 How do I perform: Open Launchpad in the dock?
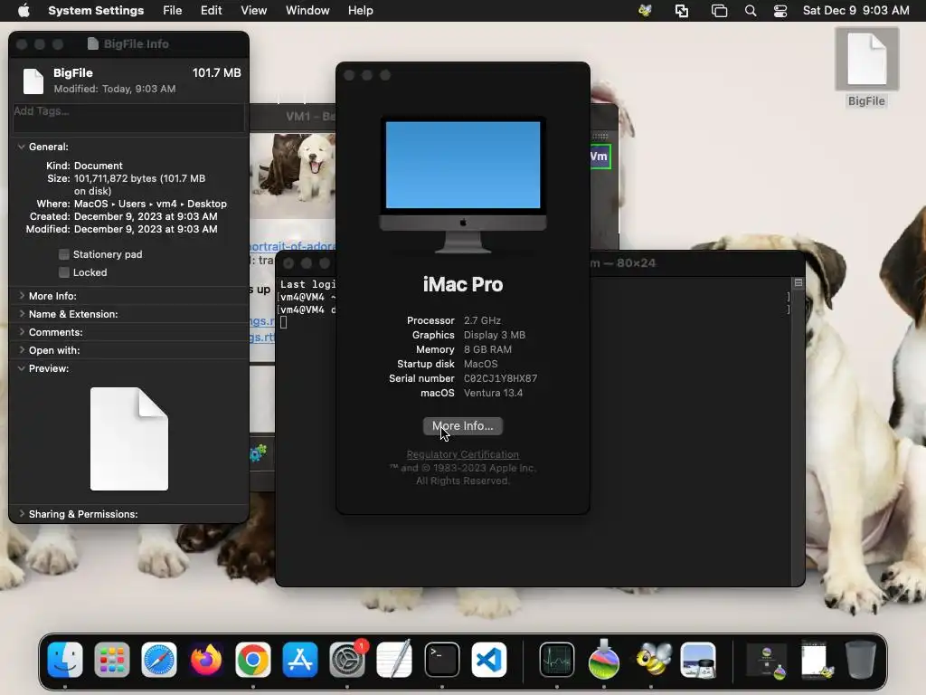pos(111,660)
